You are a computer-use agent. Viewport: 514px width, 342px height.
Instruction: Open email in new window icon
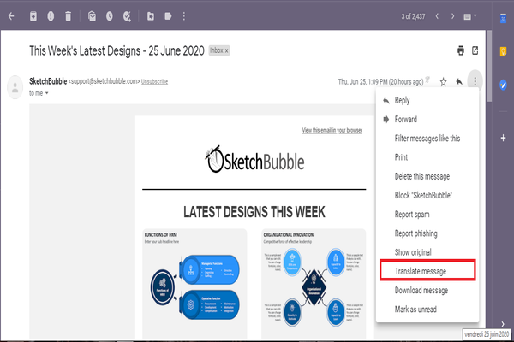(x=475, y=50)
